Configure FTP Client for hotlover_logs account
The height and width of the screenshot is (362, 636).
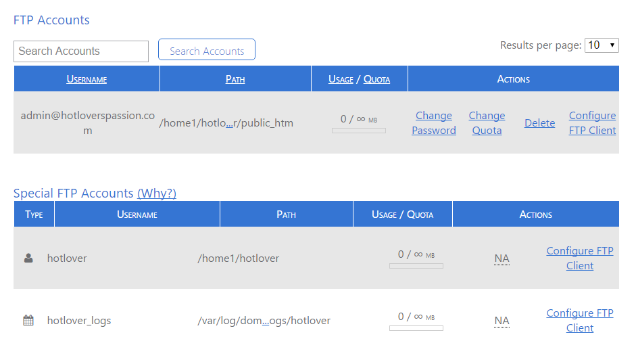click(x=580, y=321)
